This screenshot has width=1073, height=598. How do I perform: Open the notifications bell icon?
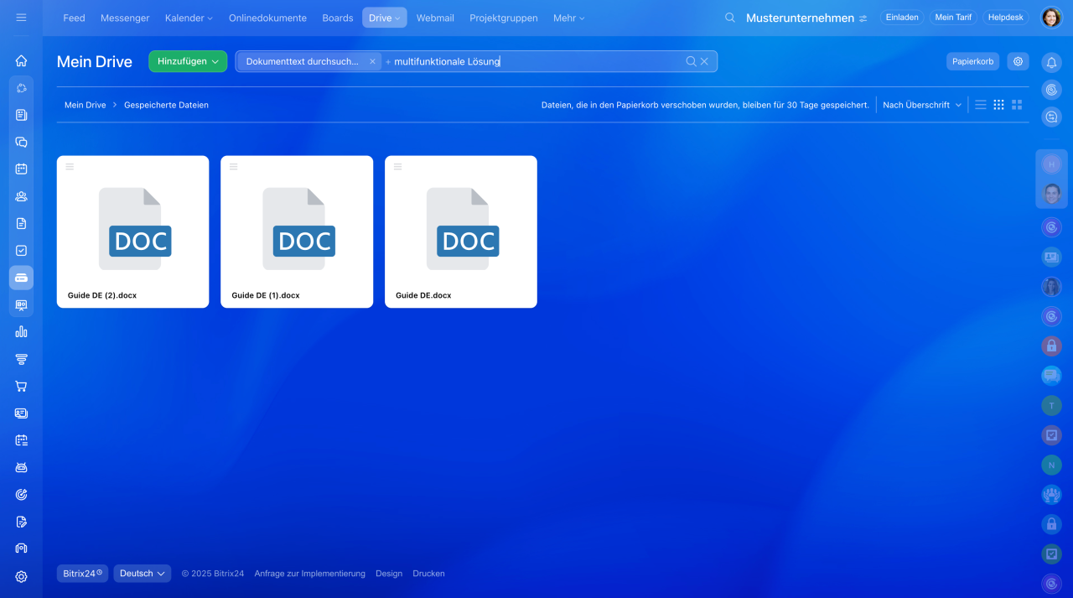point(1051,62)
